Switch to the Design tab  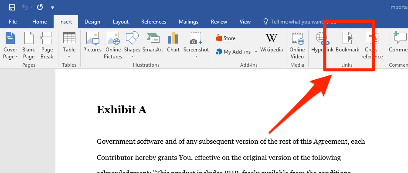click(92, 22)
